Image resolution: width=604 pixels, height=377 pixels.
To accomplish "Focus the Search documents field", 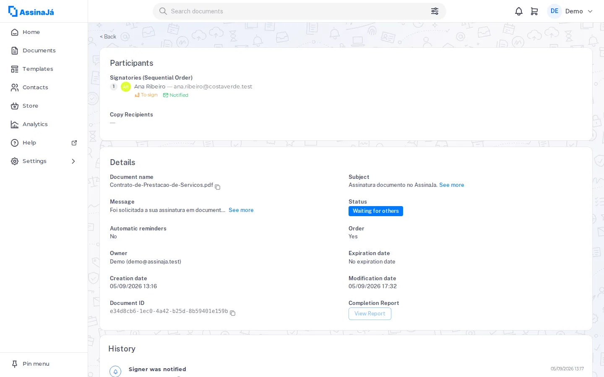I will [299, 11].
